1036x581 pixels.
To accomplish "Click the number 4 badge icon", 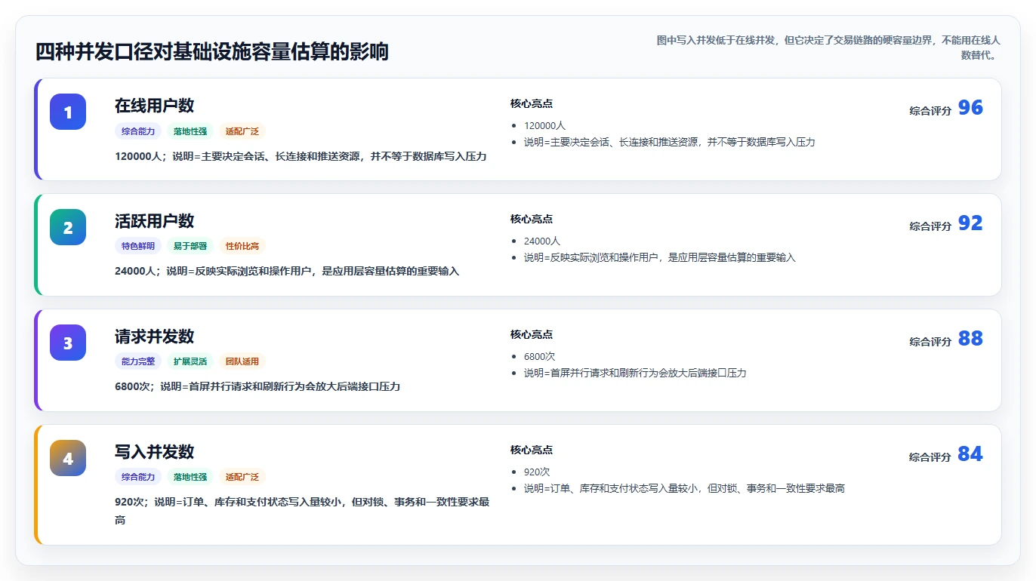I will point(68,458).
